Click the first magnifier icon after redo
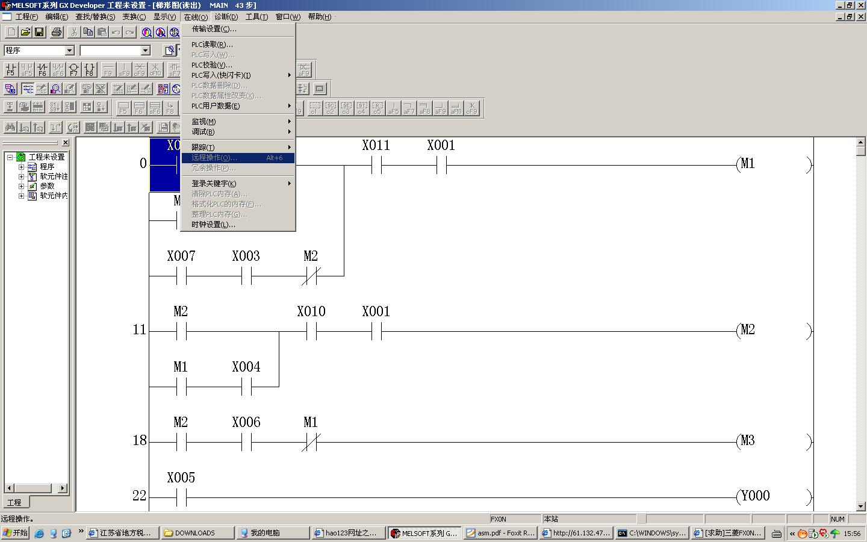Screen dimensions: 867x542 tap(147, 32)
